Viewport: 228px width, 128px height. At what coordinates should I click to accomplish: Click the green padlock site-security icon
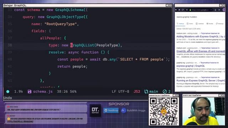190,10
